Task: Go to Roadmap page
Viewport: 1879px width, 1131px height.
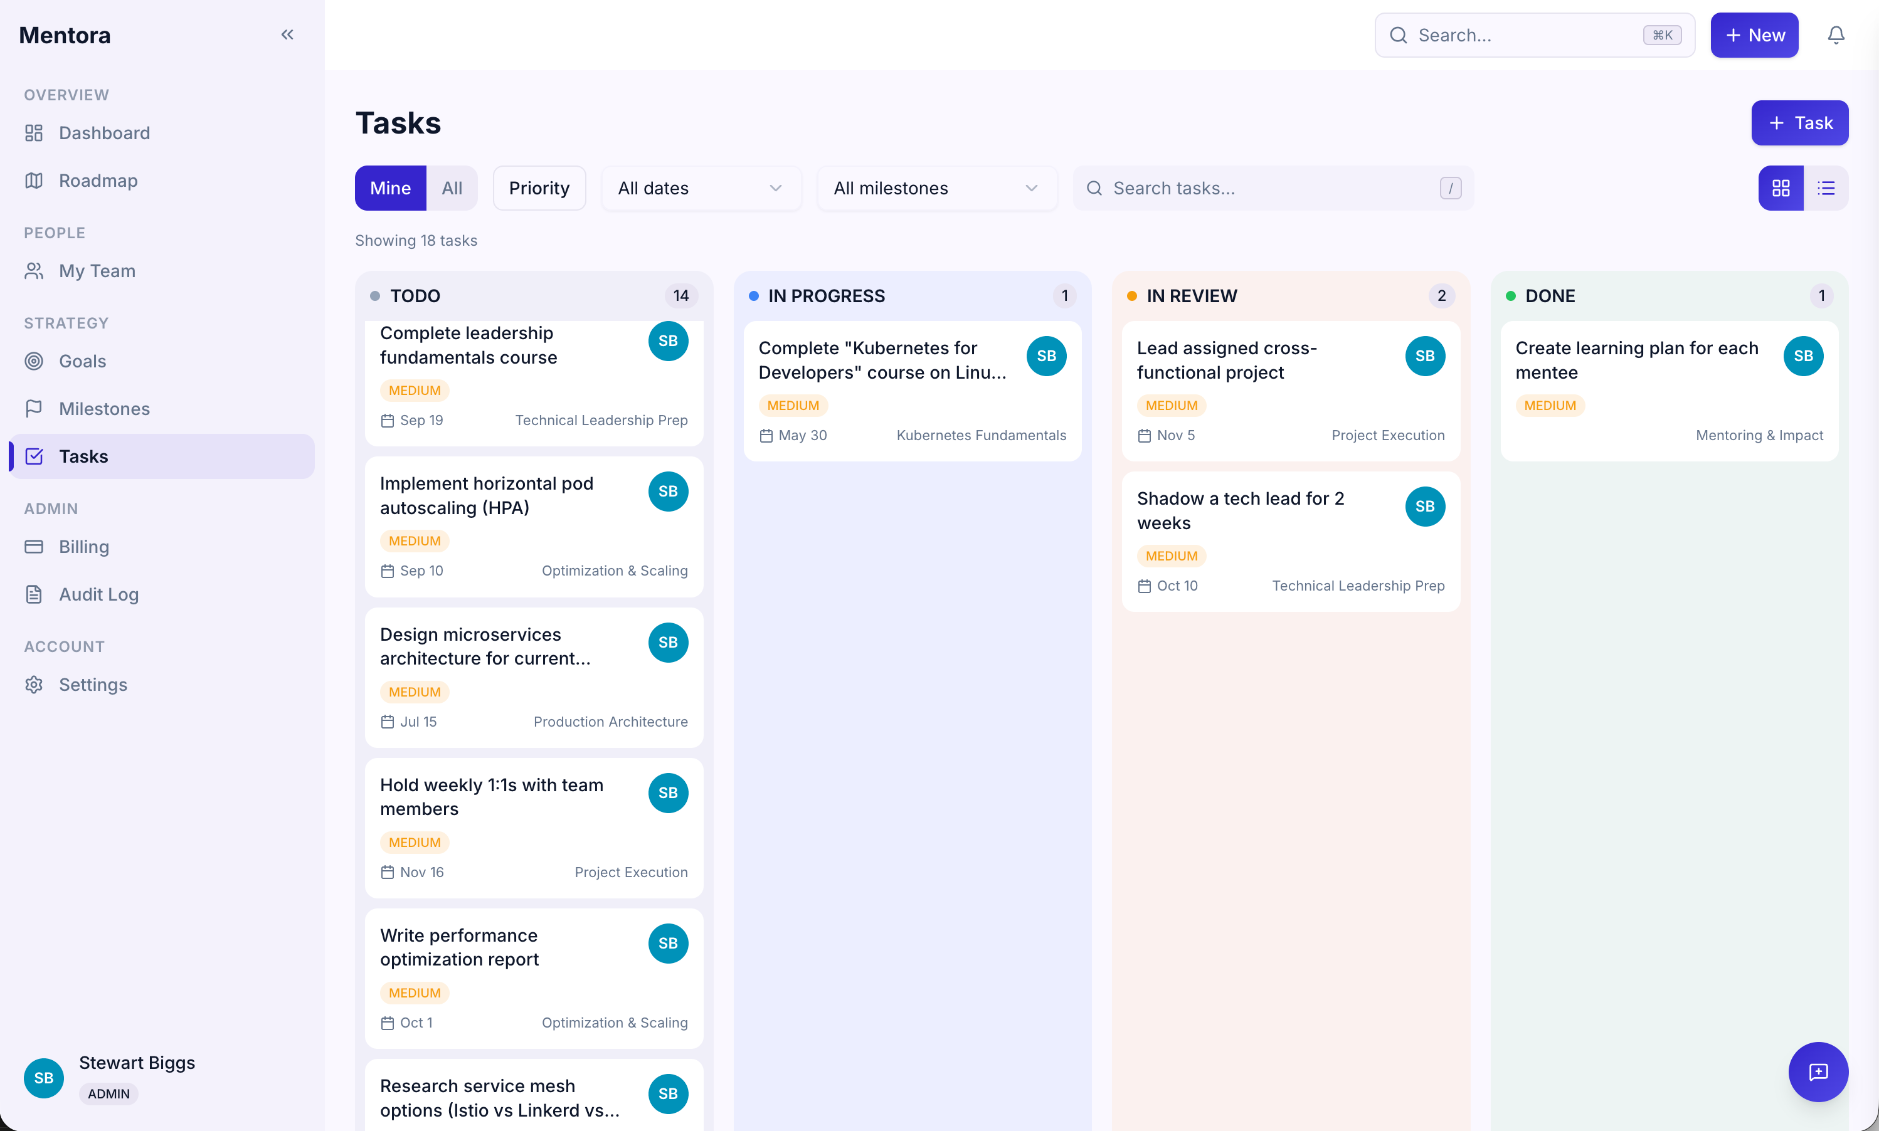Action: coord(162,181)
